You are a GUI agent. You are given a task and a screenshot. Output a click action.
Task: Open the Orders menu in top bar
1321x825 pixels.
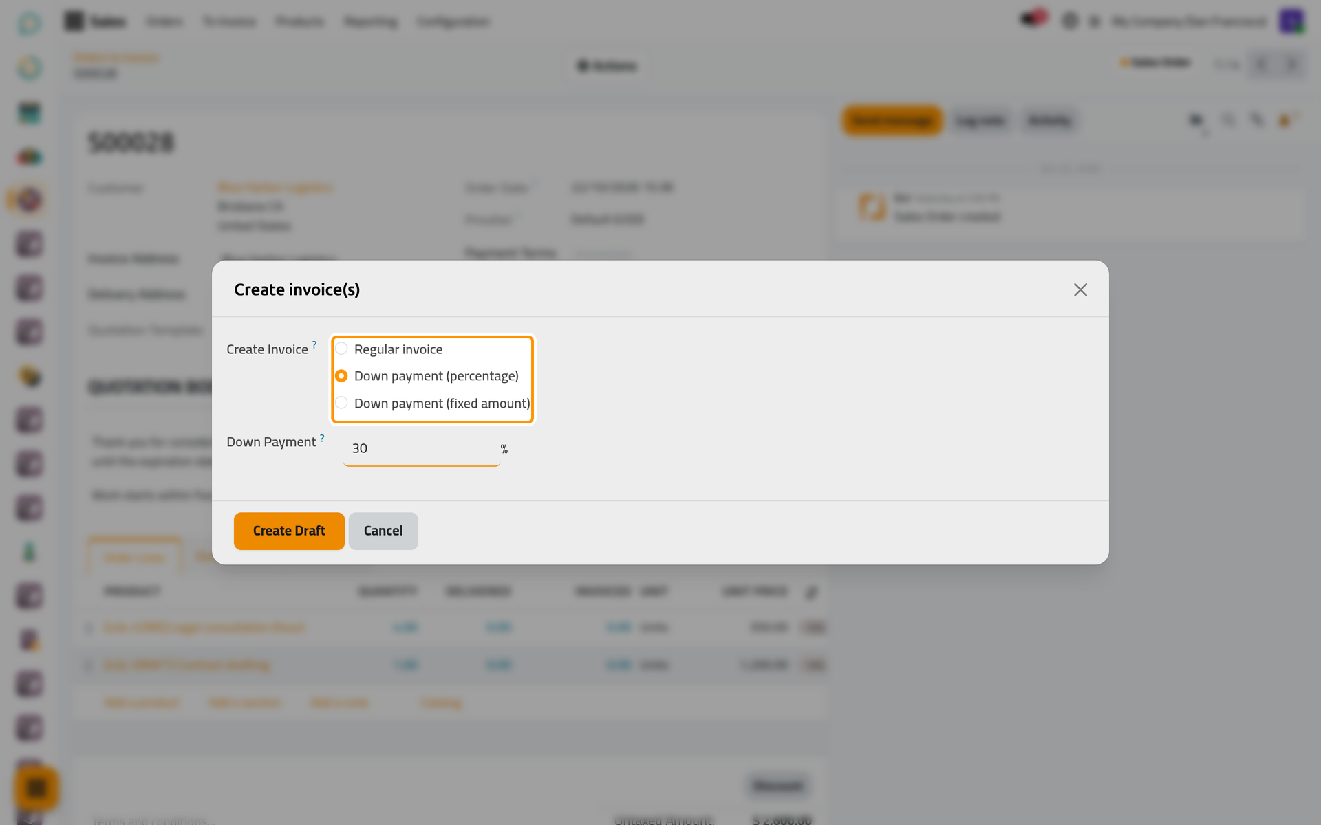pos(164,21)
